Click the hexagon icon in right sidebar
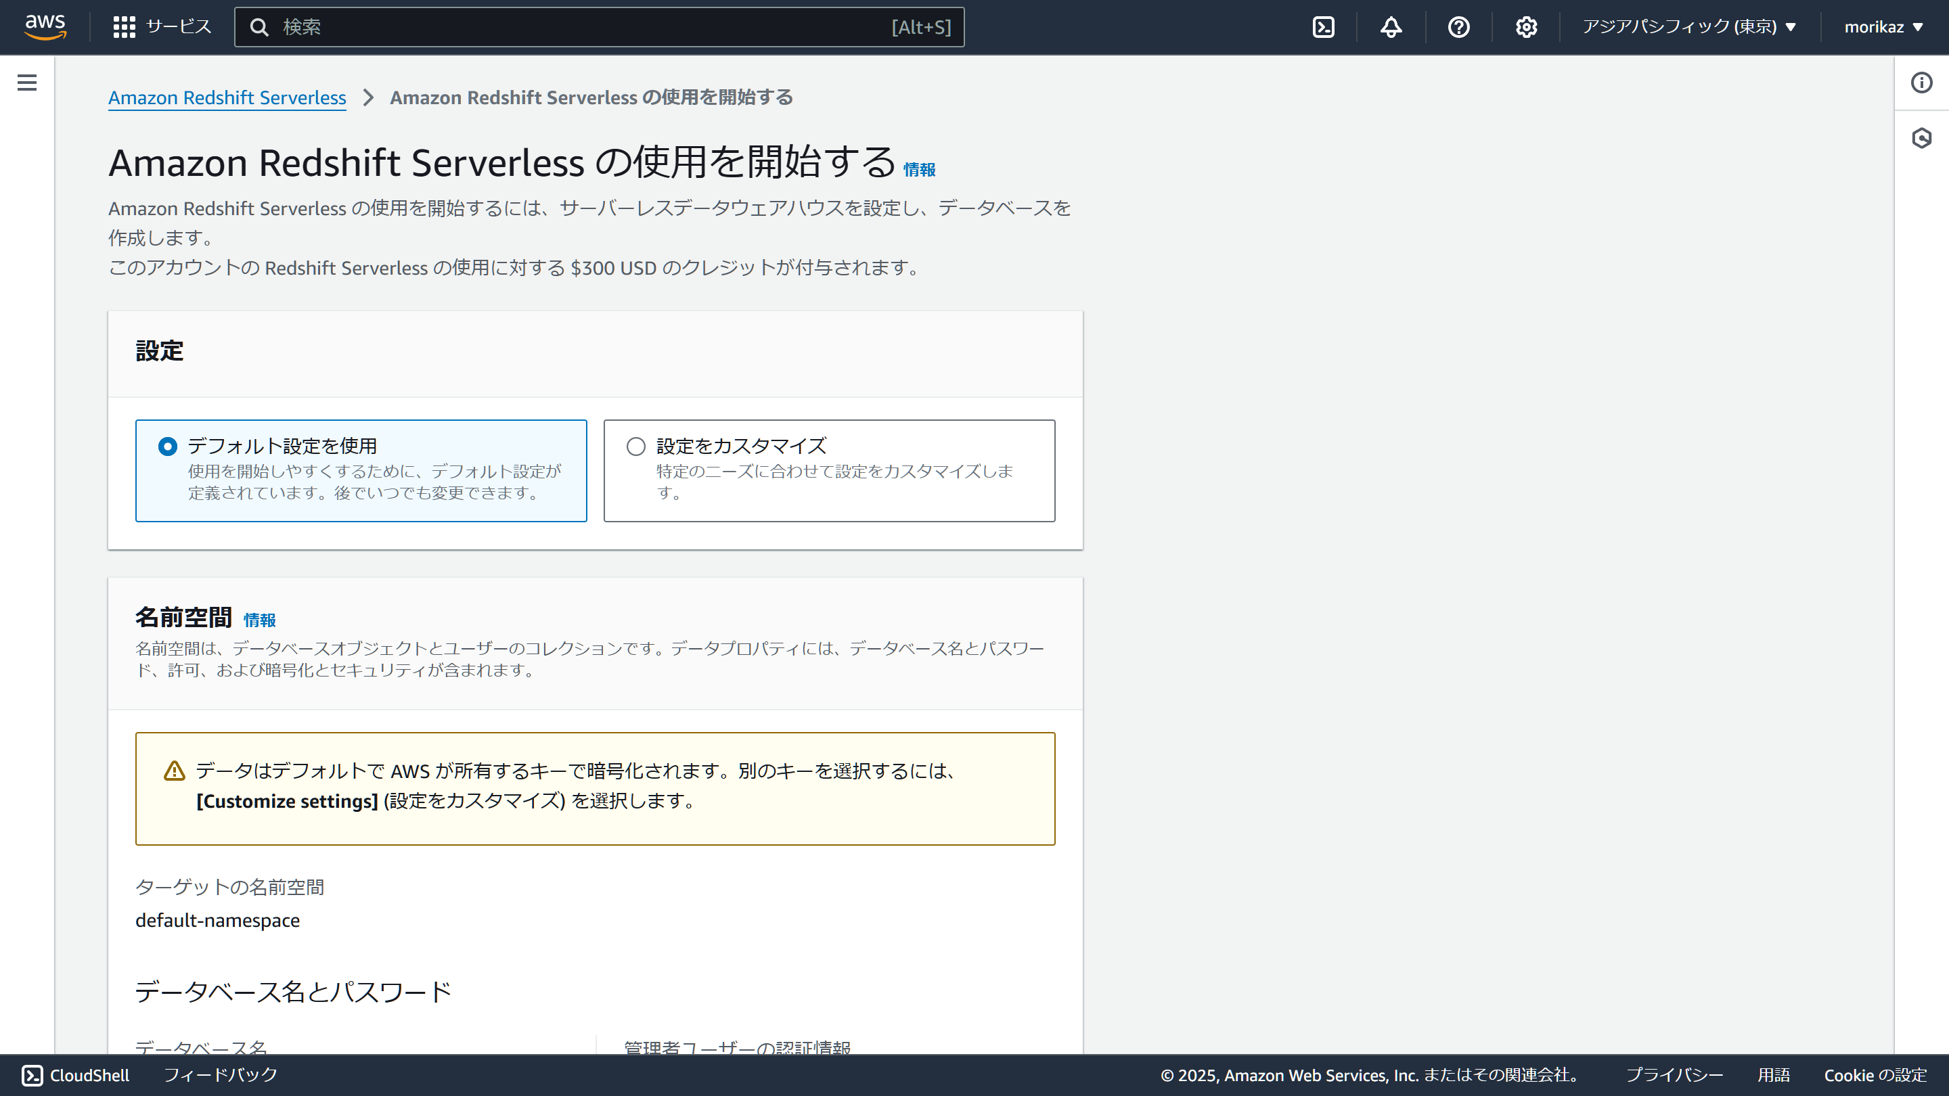Image resolution: width=1949 pixels, height=1096 pixels. (x=1921, y=137)
